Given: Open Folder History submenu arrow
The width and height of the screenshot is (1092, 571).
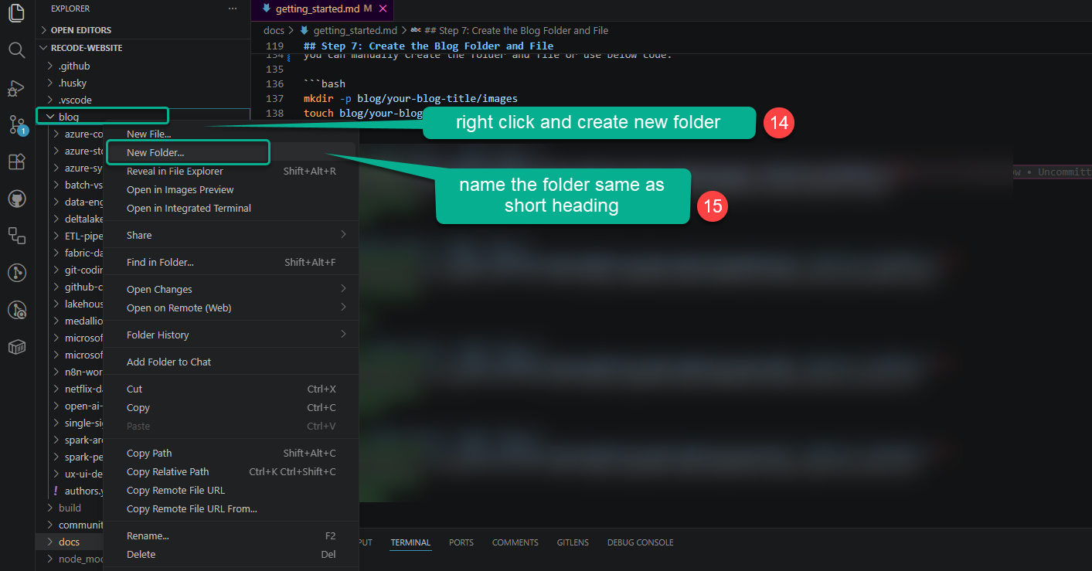Looking at the screenshot, I should [343, 335].
